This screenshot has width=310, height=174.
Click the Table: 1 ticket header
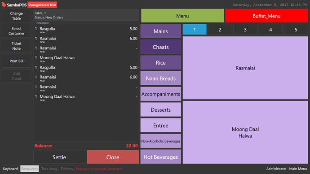pyautogui.click(x=86, y=15)
